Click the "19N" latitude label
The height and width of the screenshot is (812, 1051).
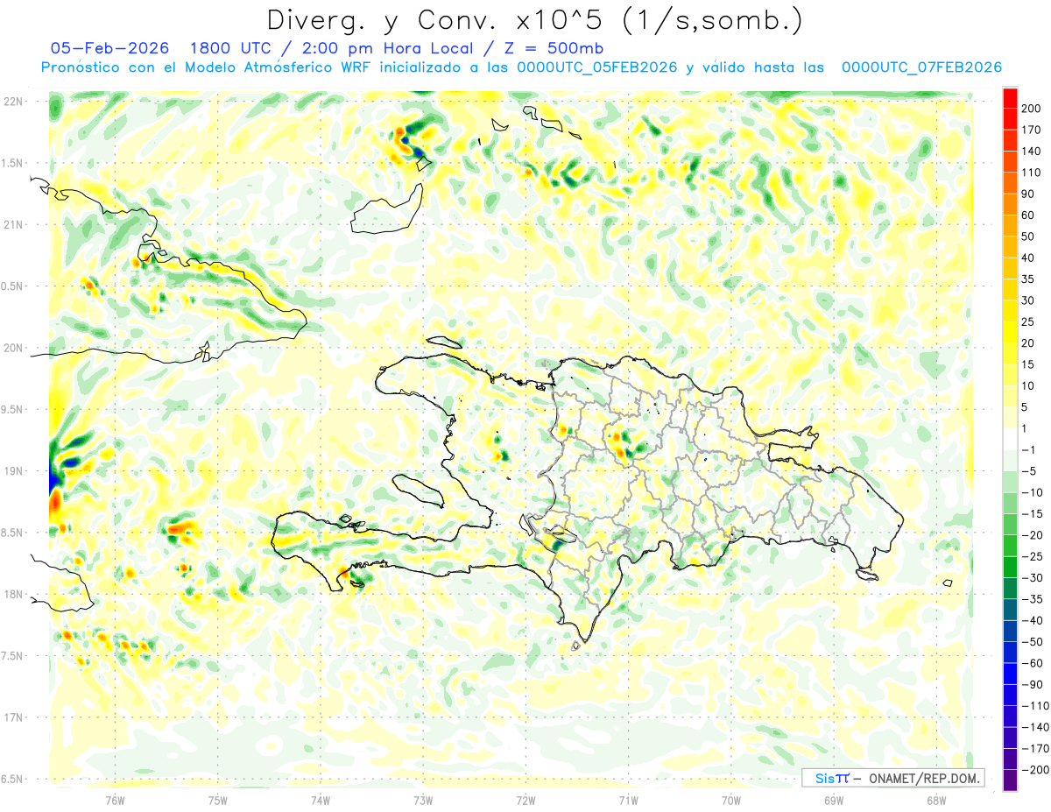tap(13, 471)
